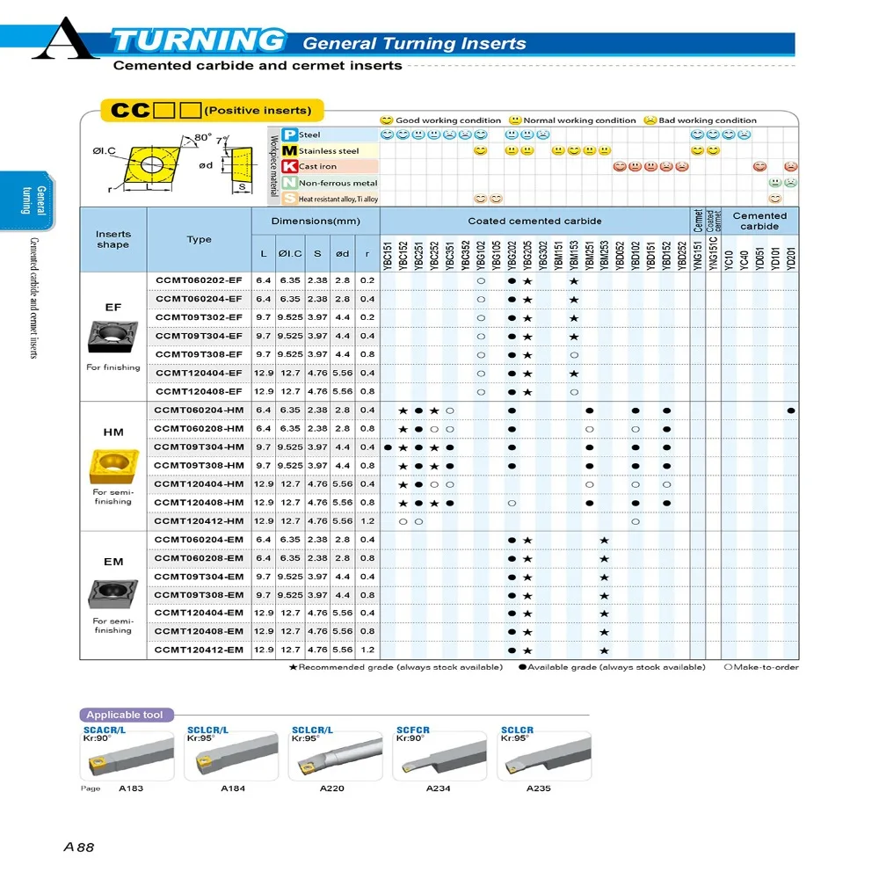This screenshot has width=879, height=879.
Task: Click the filled circle Available grade legend symbol
Action: 522,667
